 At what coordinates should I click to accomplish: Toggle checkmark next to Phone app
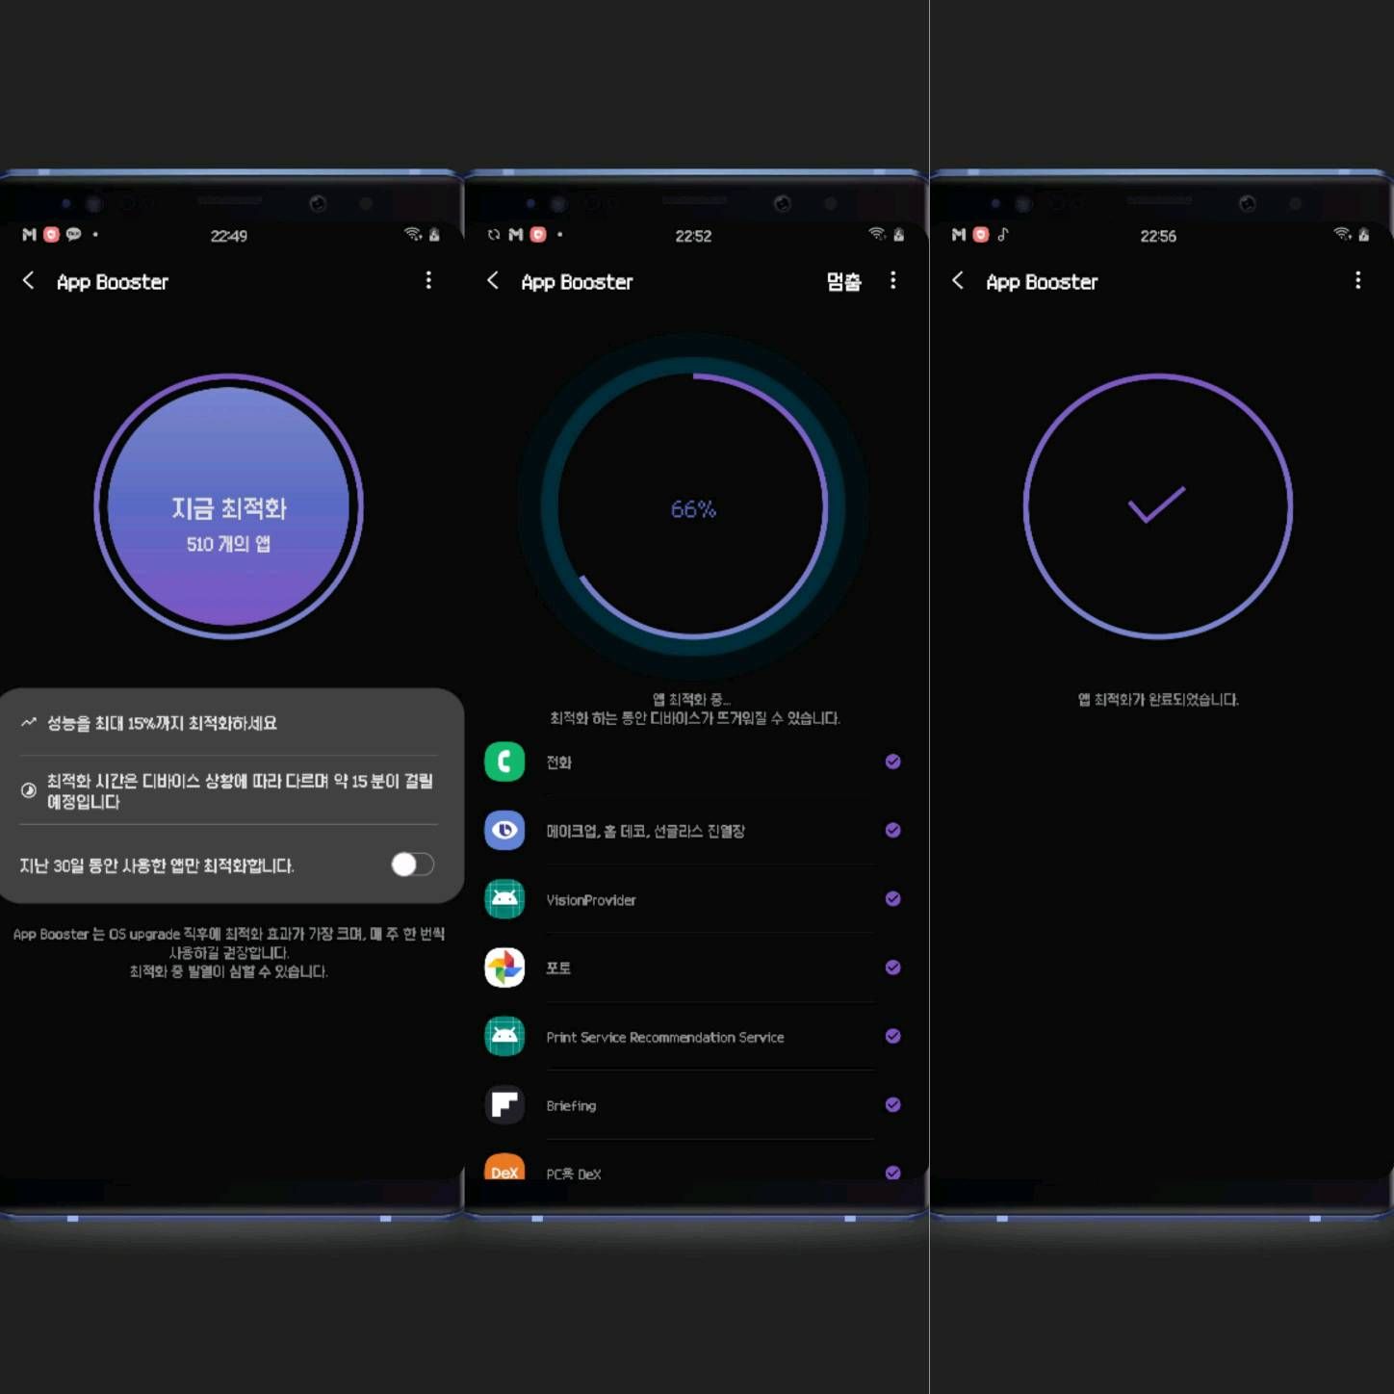(892, 762)
